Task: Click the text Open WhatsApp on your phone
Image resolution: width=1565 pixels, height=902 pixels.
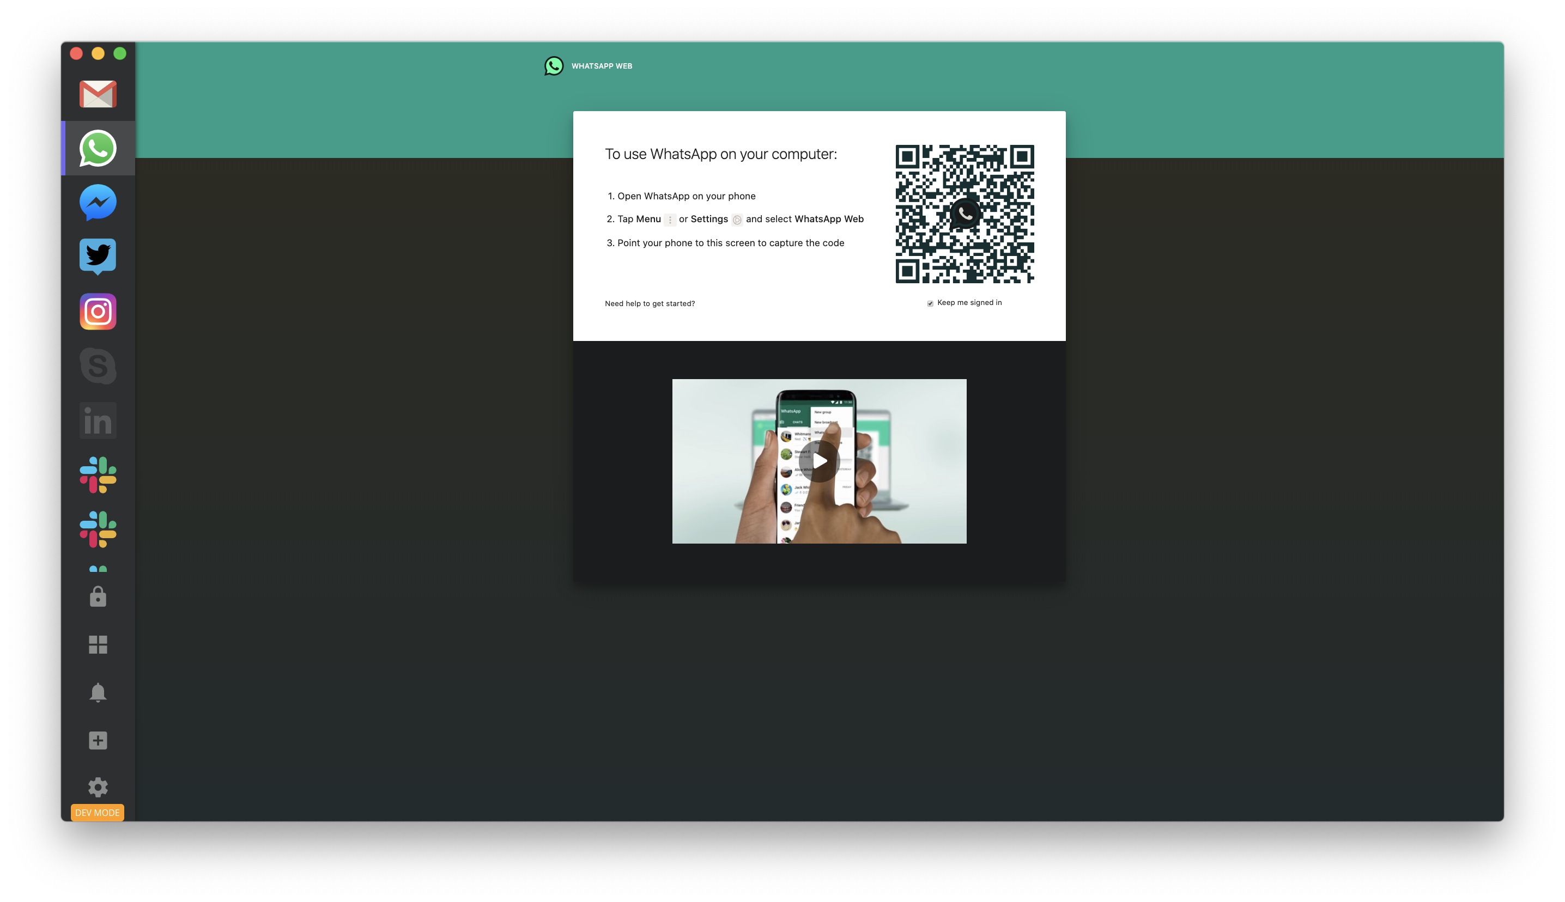Action: coord(687,196)
